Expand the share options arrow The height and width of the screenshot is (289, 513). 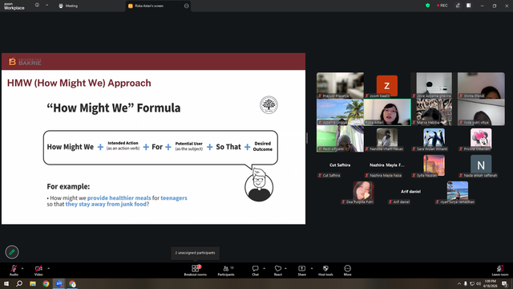coord(312,268)
